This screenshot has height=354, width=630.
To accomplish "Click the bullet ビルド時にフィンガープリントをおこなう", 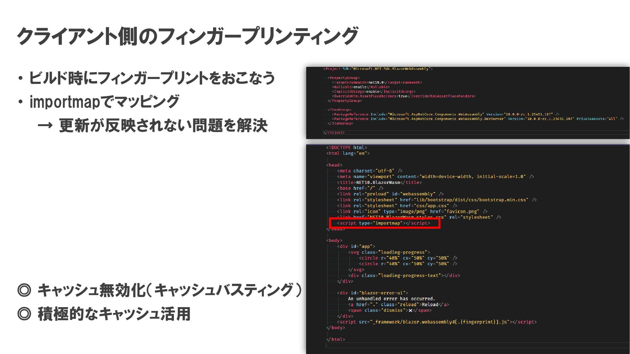I will pyautogui.click(x=152, y=78).
